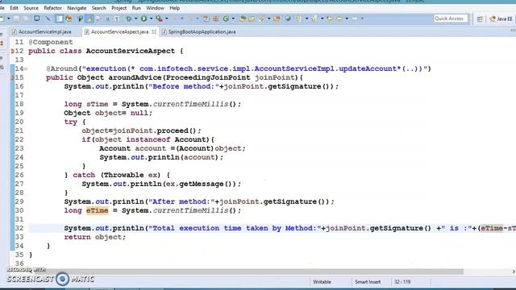The height and width of the screenshot is (290, 516).
Task: Open the Back history dropdown arrow
Action: [347, 19]
